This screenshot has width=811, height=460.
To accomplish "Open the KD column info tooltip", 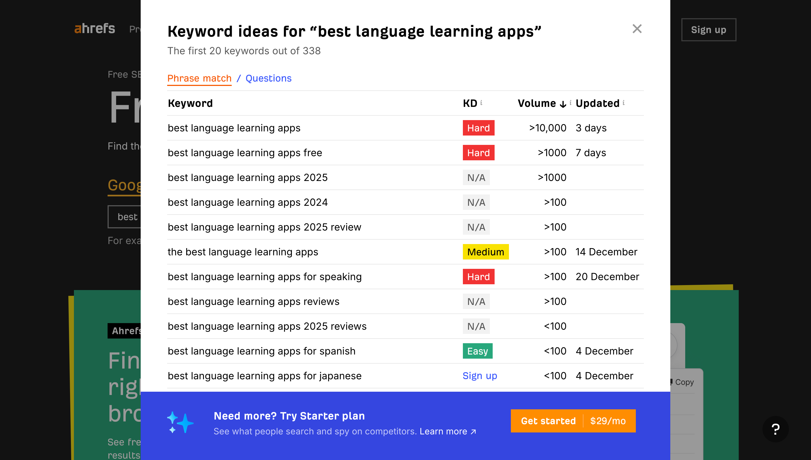I will (482, 103).
